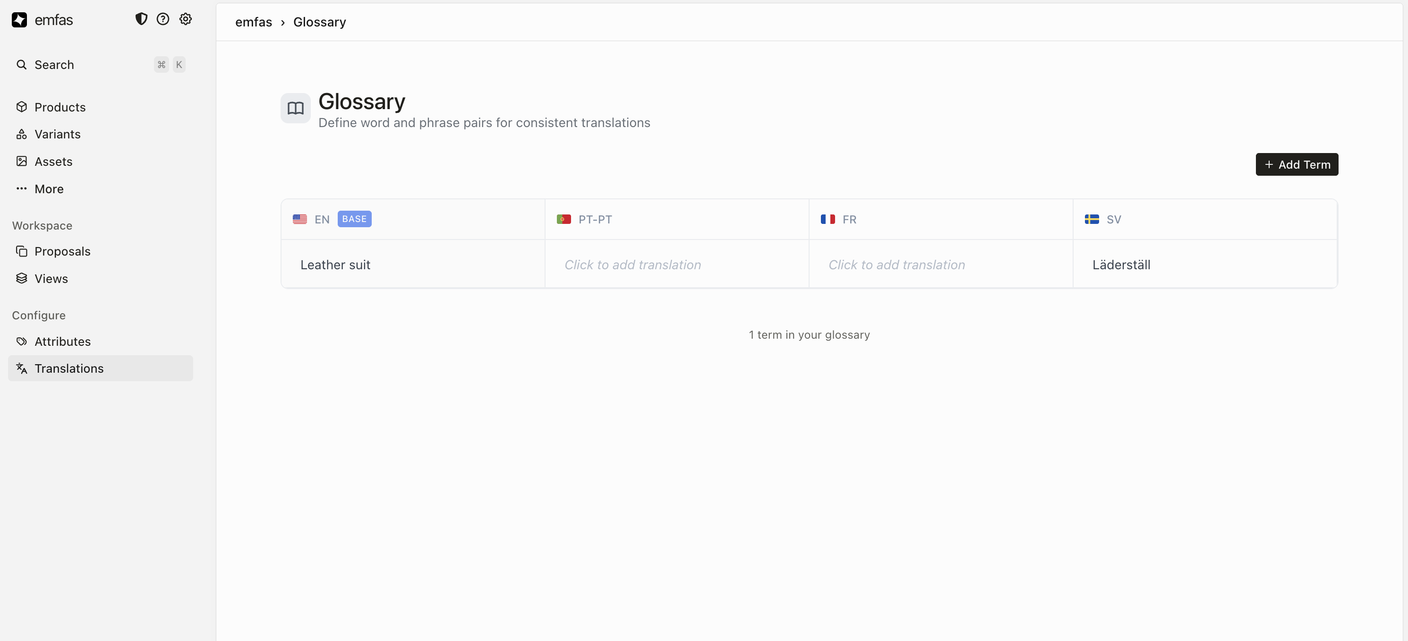Open settings gear icon
The width and height of the screenshot is (1408, 641).
pos(186,19)
